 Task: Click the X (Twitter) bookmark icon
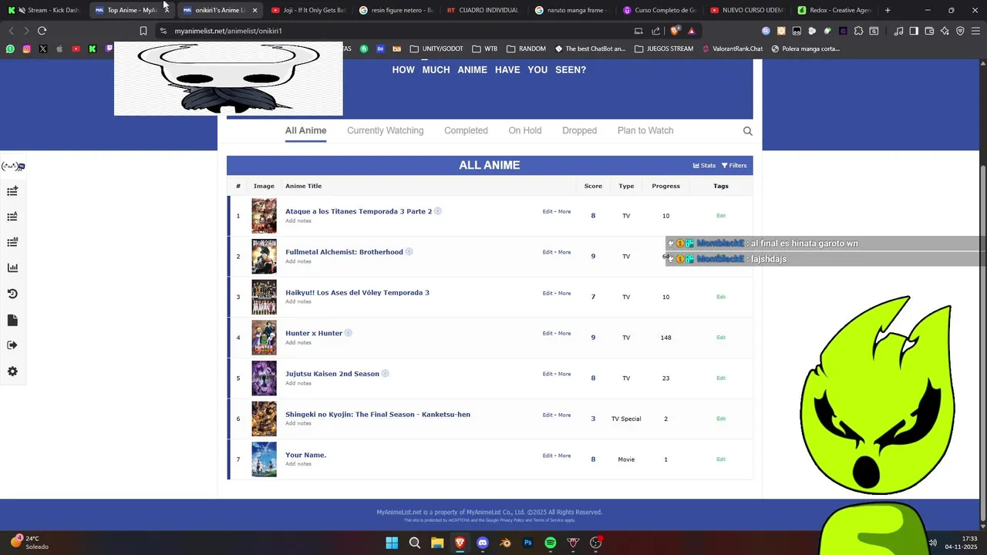(42, 49)
